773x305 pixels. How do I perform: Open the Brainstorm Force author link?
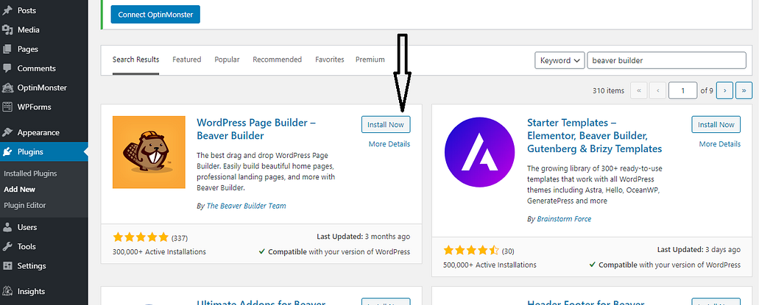click(x=564, y=219)
